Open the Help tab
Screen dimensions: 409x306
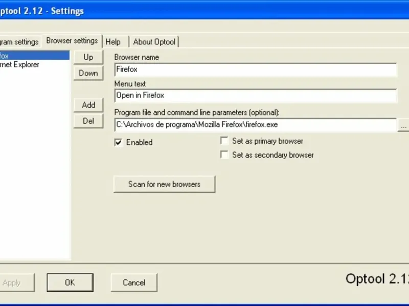[x=113, y=42]
